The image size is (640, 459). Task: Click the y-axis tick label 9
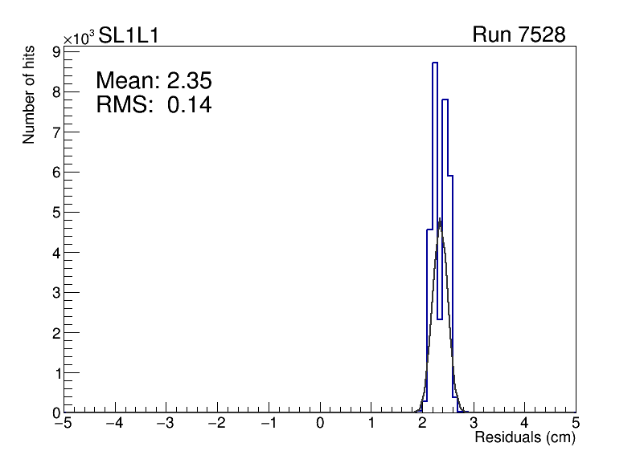(x=56, y=52)
